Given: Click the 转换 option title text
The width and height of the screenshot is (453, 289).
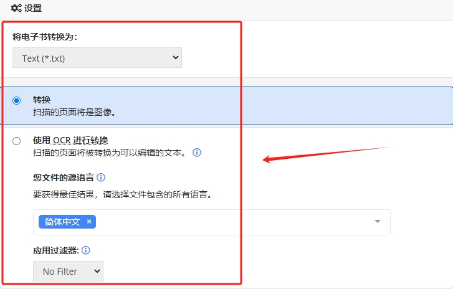Looking at the screenshot, I should coord(42,100).
